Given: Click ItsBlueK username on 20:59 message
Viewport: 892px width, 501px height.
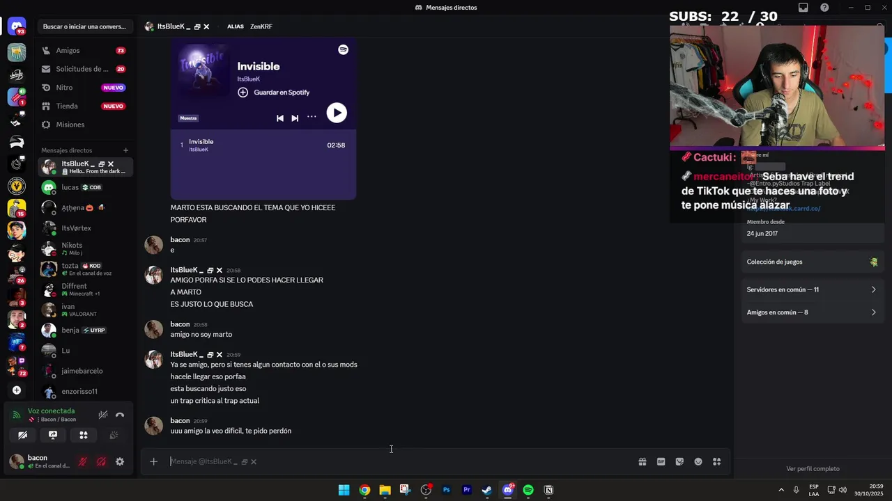Looking at the screenshot, I should [x=187, y=354].
